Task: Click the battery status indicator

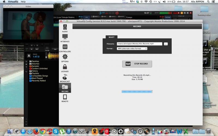Action: [x=171, y=2]
